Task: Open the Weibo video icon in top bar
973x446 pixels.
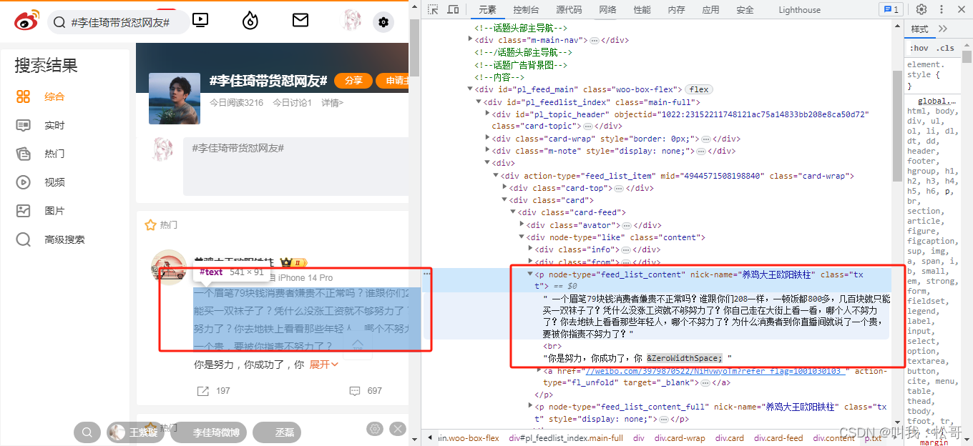Action: [x=200, y=20]
